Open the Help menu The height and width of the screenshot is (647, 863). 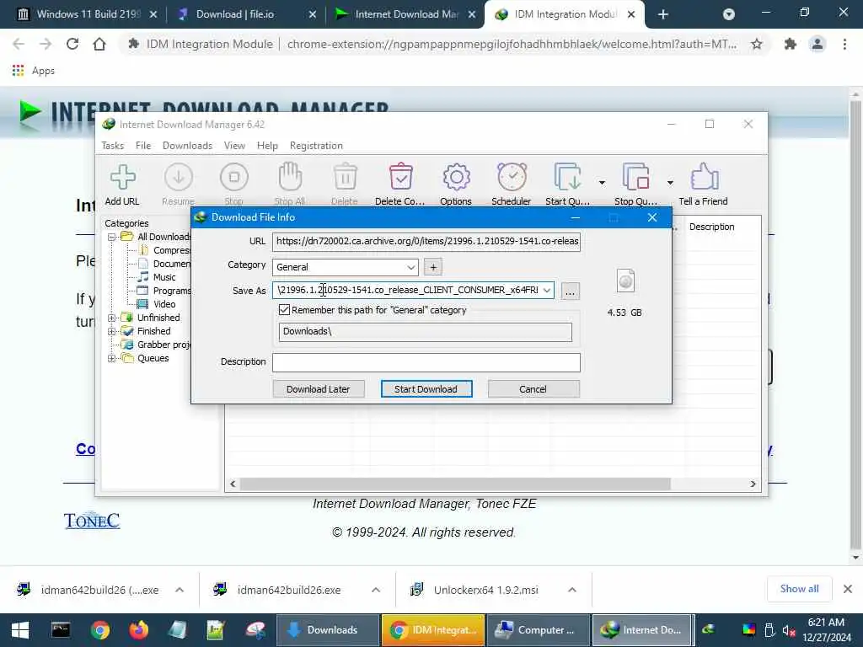point(267,146)
